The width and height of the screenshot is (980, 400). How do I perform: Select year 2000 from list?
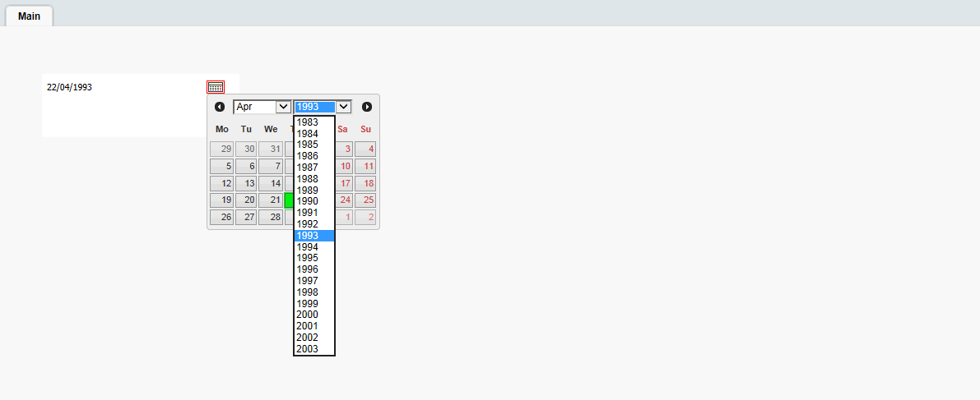point(314,315)
